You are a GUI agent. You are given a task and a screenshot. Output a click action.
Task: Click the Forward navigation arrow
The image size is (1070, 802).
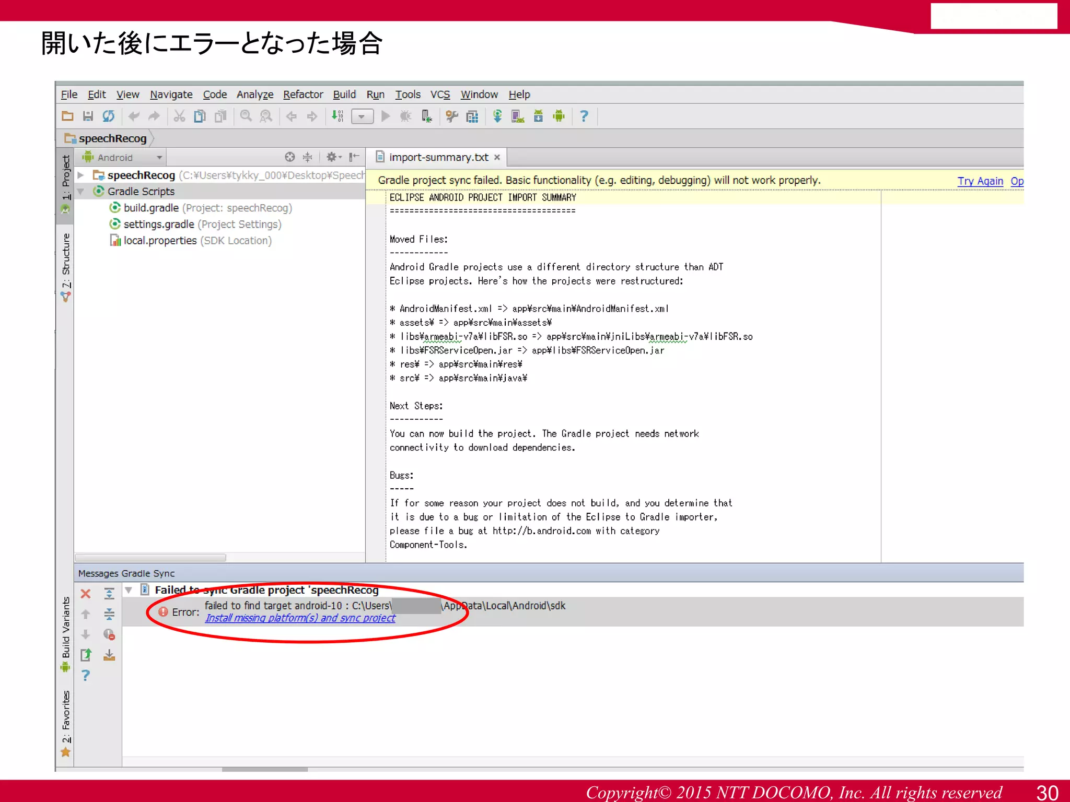(x=312, y=116)
